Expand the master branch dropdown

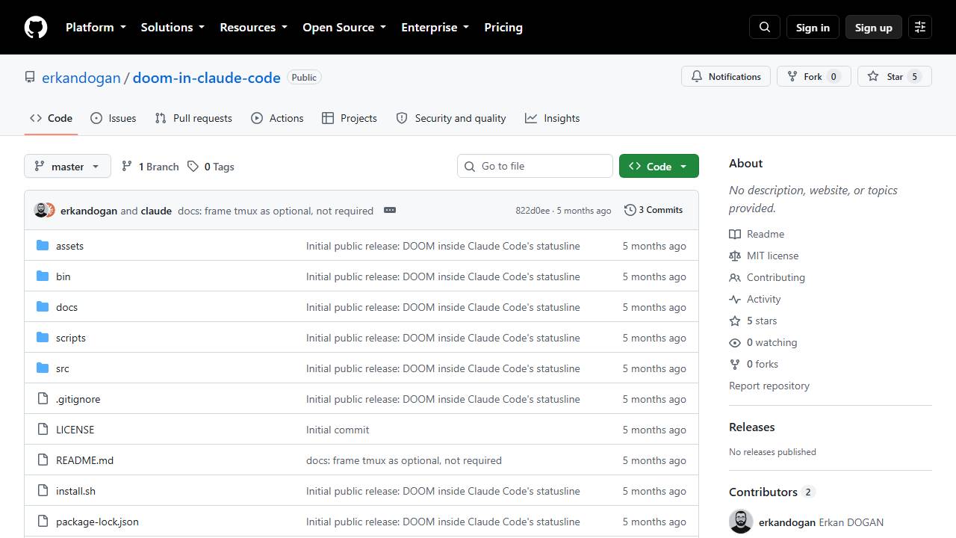pyautogui.click(x=67, y=166)
